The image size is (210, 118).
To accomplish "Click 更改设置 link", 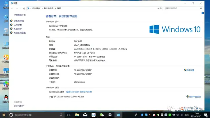I will click(x=190, y=70).
